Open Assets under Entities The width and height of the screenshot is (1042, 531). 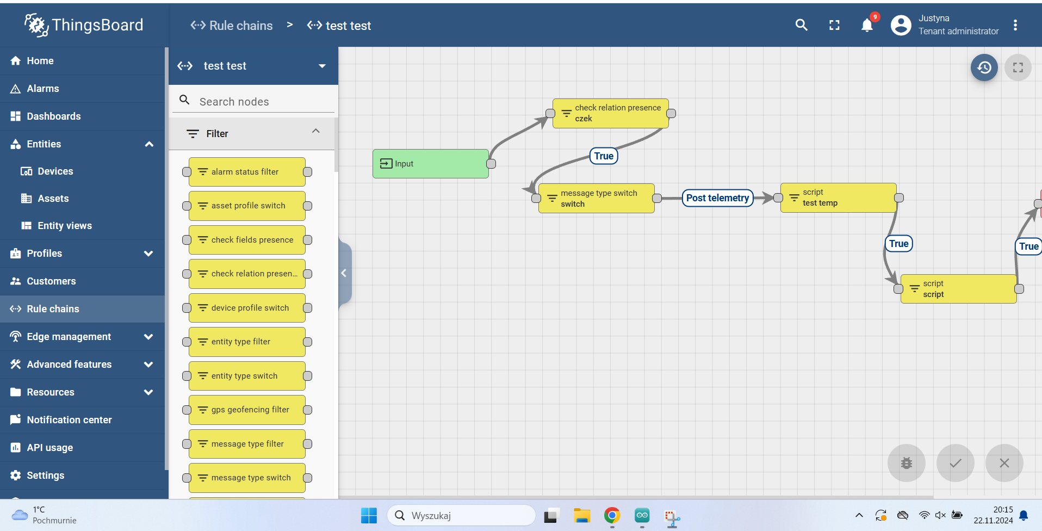tap(82, 199)
